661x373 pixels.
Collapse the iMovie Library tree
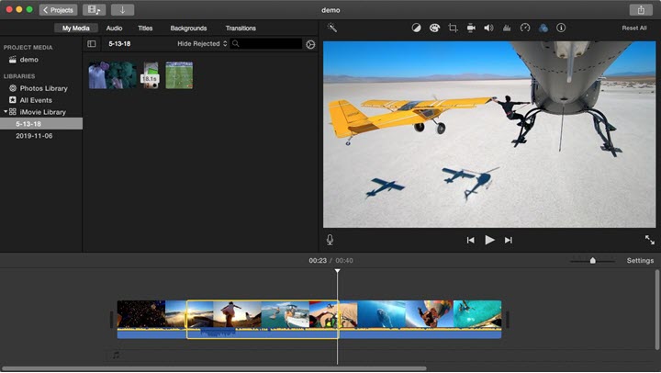pos(5,112)
